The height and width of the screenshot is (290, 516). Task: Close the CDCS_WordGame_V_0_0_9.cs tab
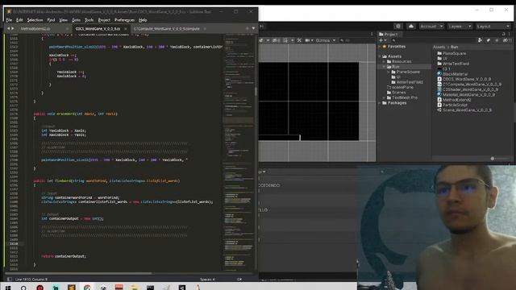[126, 29]
